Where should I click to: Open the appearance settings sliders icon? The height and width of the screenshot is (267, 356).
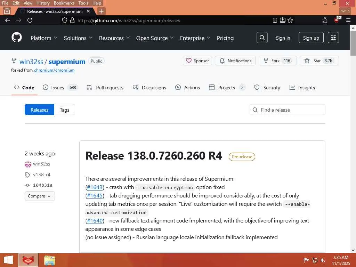pyautogui.click(x=333, y=38)
